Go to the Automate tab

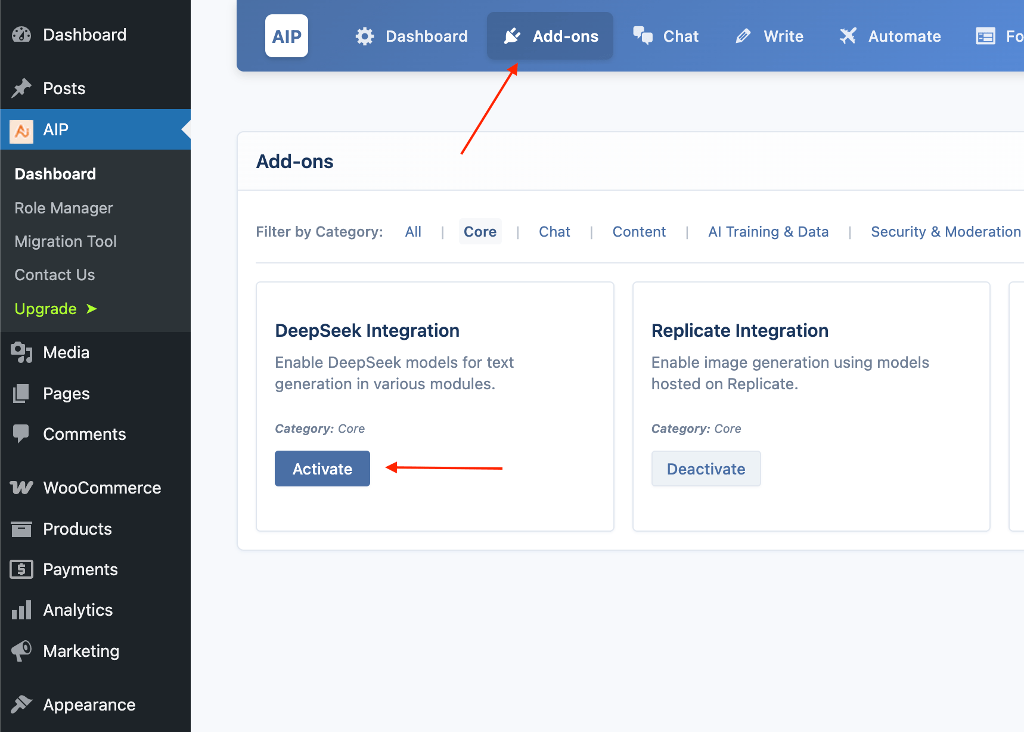pyautogui.click(x=890, y=36)
